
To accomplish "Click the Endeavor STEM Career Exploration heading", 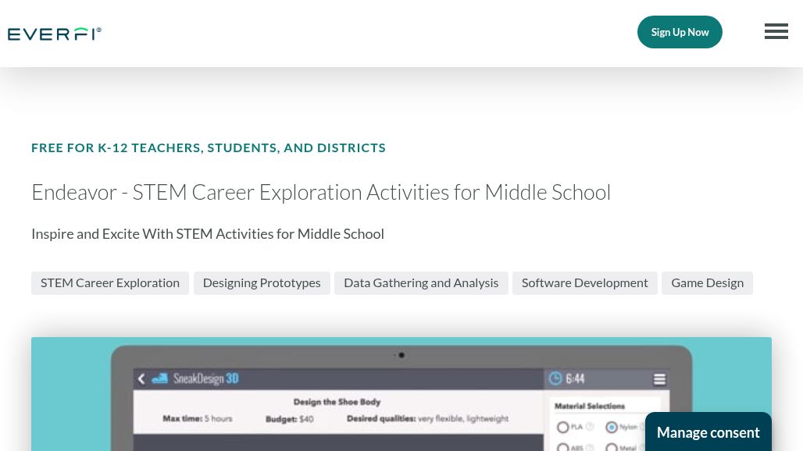I will [x=321, y=192].
